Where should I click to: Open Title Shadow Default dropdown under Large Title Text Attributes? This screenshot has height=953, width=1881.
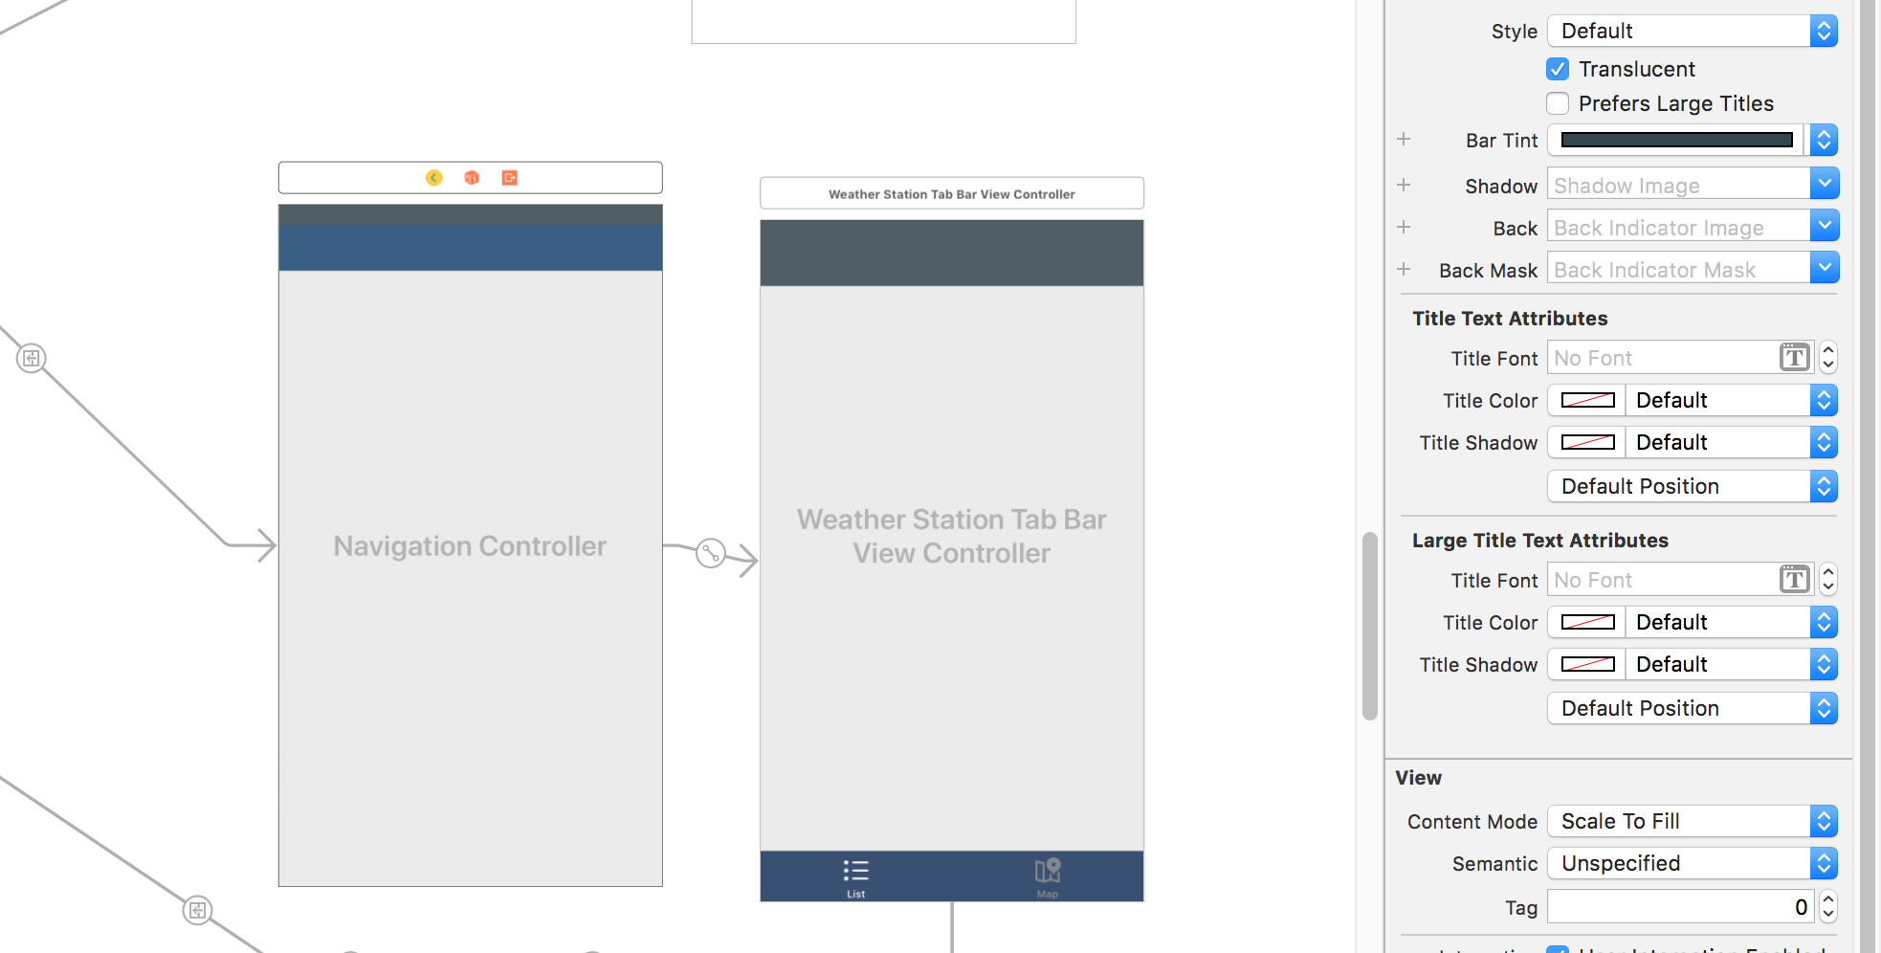(x=1732, y=664)
